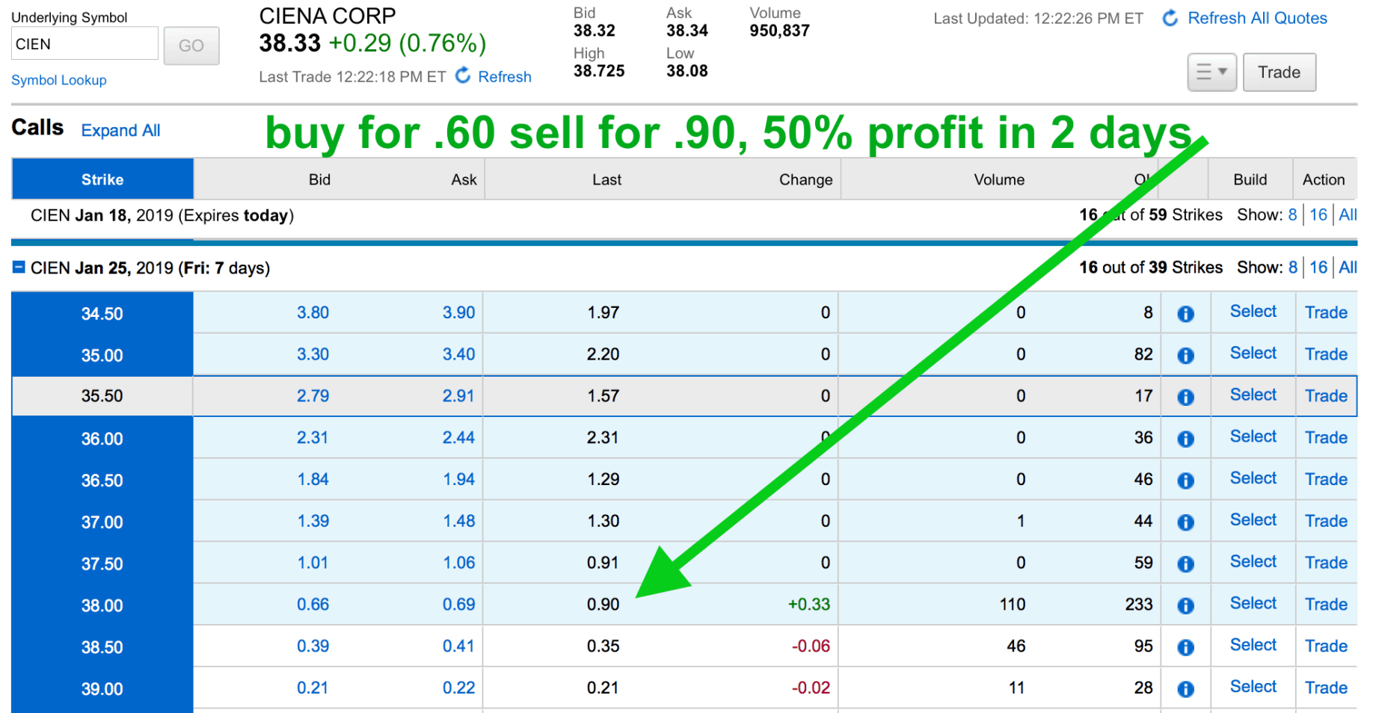Viewport: 1373px width, 713px height.
Task: Trade the 34.50 strike call
Action: pyautogui.click(x=1326, y=313)
